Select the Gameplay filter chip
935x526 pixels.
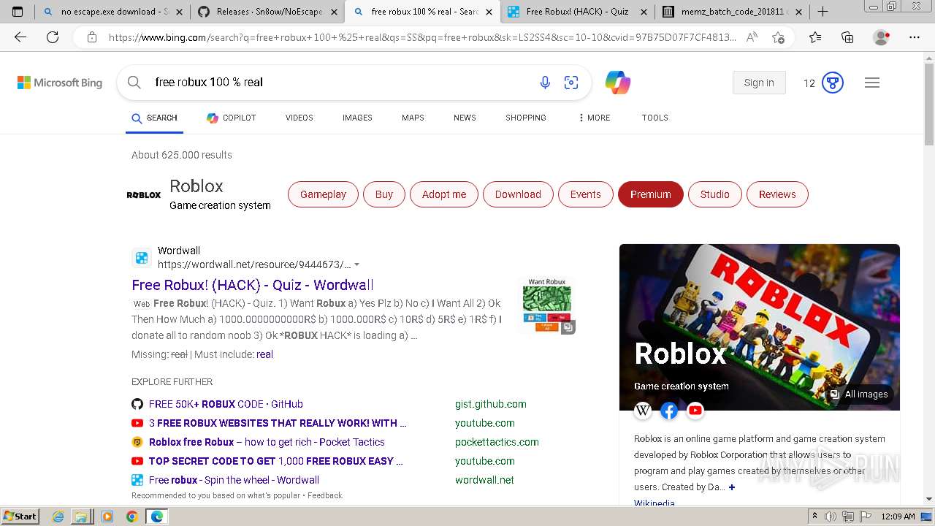[323, 194]
